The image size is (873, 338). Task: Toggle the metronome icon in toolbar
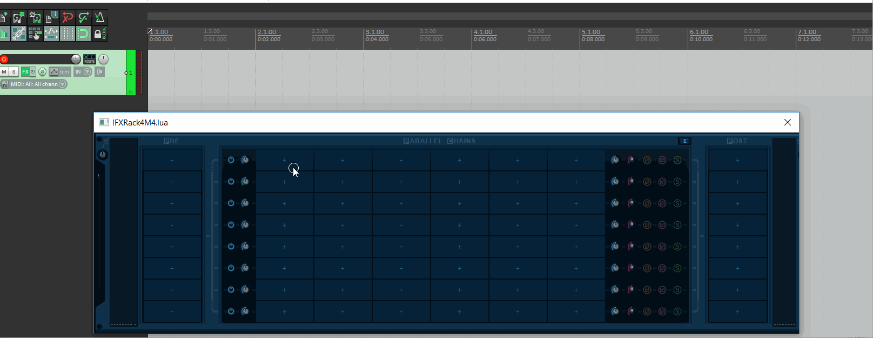point(99,18)
